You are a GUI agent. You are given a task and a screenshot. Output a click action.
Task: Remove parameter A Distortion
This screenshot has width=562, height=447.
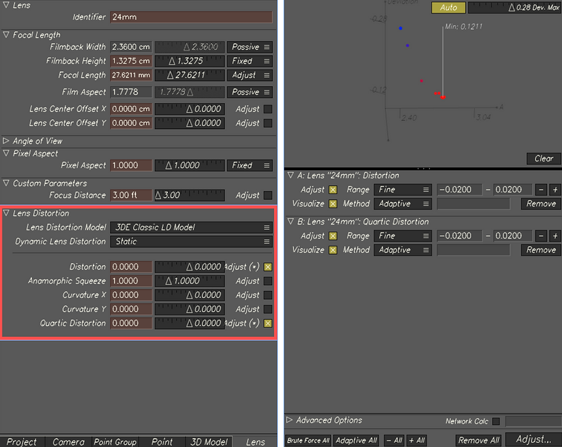click(x=541, y=204)
